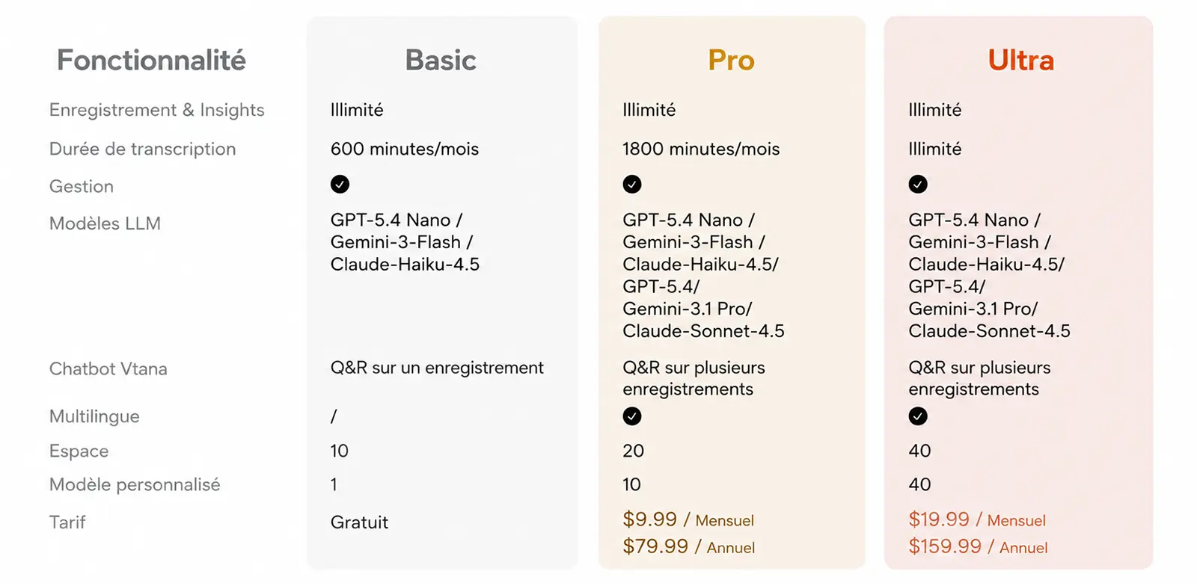The height and width of the screenshot is (583, 1197).
Task: Click the Durée de transcription label
Action: pyautogui.click(x=142, y=149)
